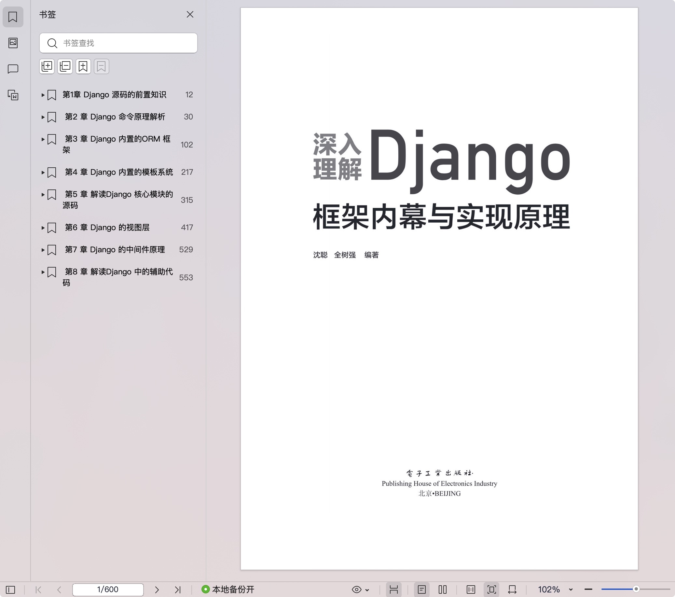This screenshot has height=597, width=675.
Task: Click the bookmark icon beside chapter 7
Action: (x=52, y=250)
